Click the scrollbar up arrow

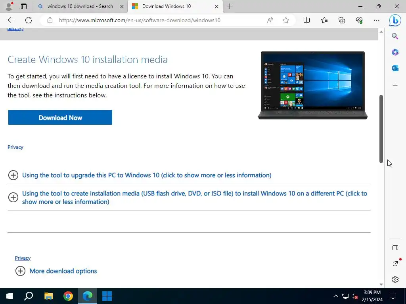tap(381, 32)
